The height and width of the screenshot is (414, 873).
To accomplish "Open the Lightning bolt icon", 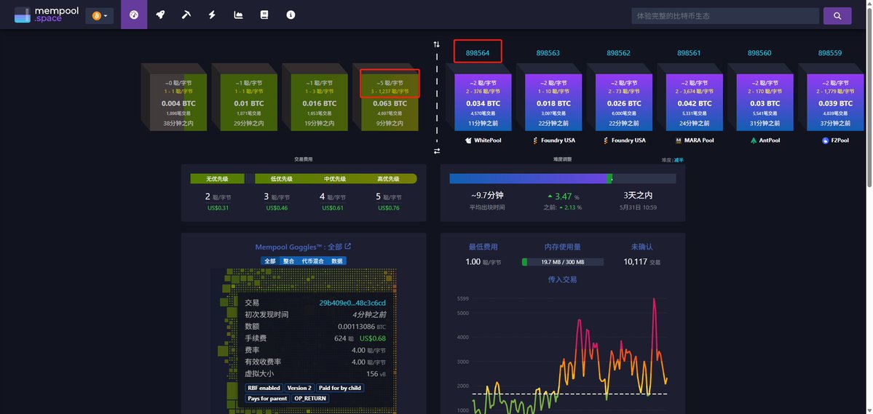I will tap(212, 15).
